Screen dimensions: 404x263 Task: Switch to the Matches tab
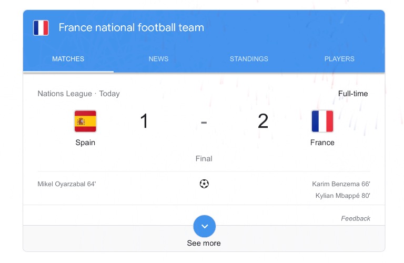pos(68,59)
